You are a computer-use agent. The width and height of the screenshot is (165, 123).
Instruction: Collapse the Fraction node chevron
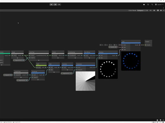coord(67,70)
